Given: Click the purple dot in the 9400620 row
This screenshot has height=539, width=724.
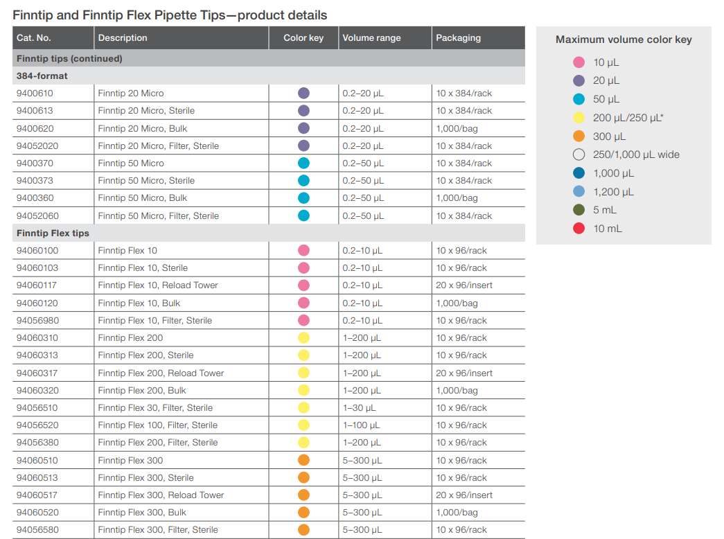Looking at the screenshot, I should pos(303,128).
